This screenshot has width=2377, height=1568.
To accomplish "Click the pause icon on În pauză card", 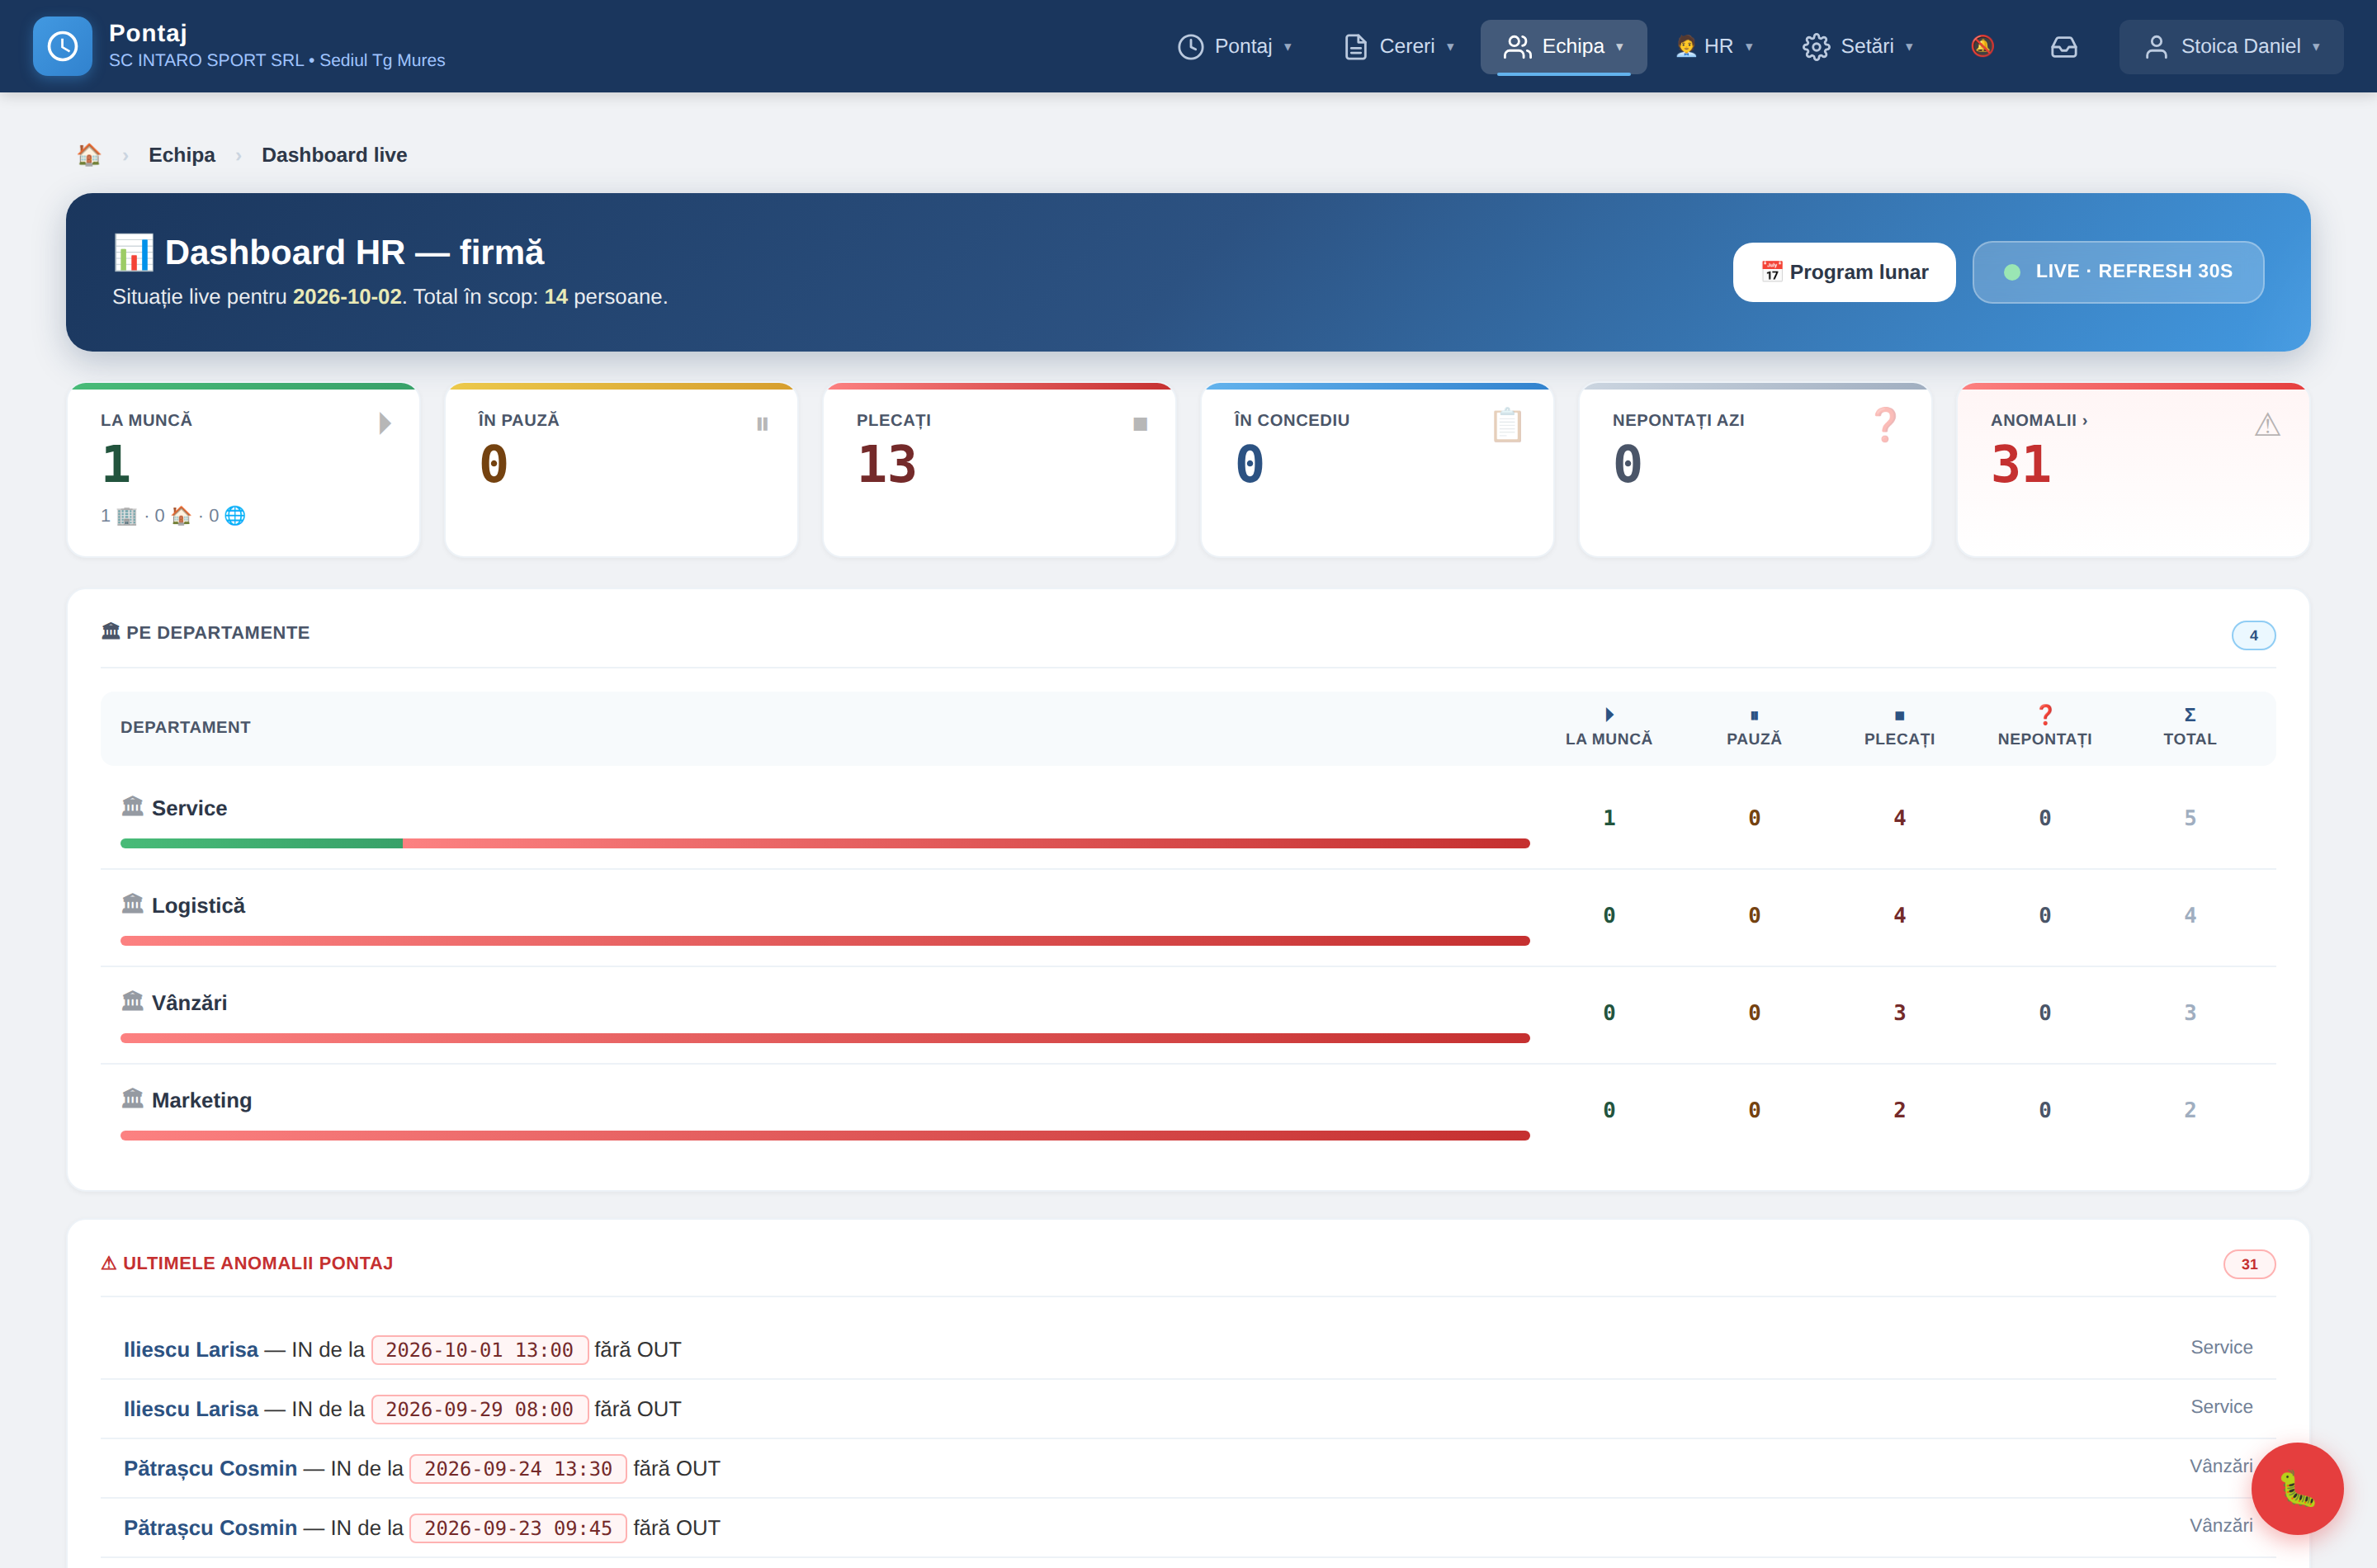I will click(762, 424).
